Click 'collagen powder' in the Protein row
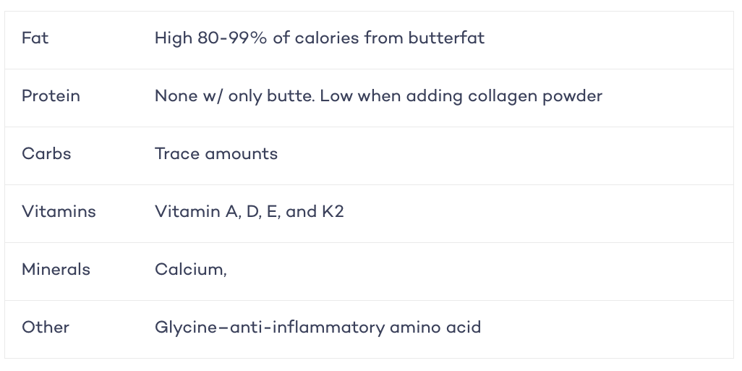 click(534, 96)
